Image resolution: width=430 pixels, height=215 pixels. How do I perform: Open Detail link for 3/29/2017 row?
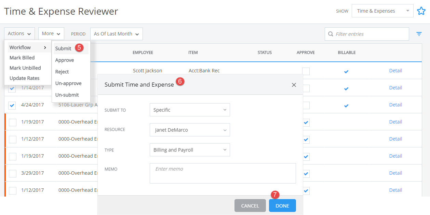pos(395,173)
